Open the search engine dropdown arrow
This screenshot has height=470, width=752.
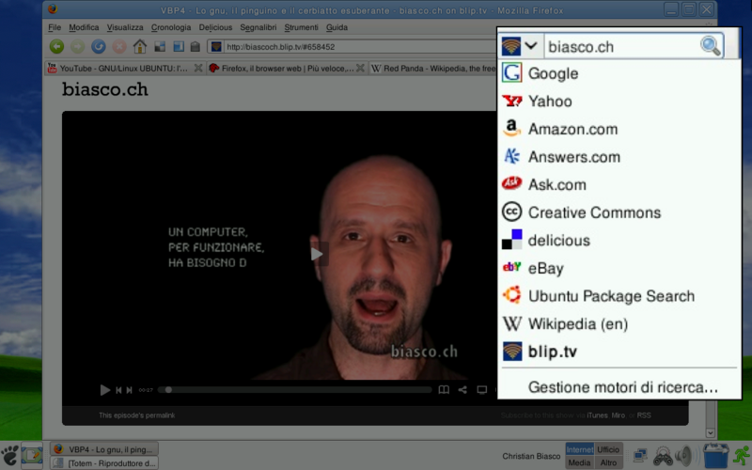pyautogui.click(x=530, y=46)
